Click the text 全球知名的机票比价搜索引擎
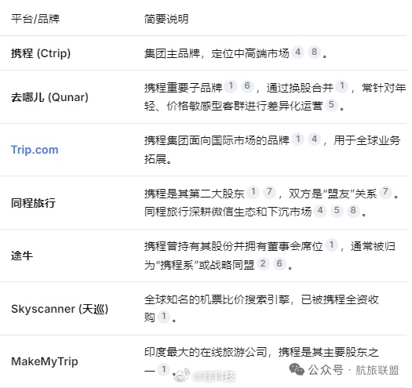412x388 pixels. [x=217, y=299]
